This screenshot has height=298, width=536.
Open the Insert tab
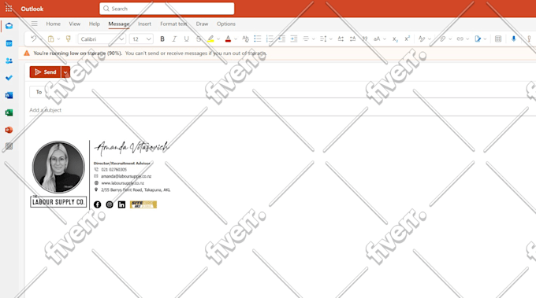pos(144,24)
